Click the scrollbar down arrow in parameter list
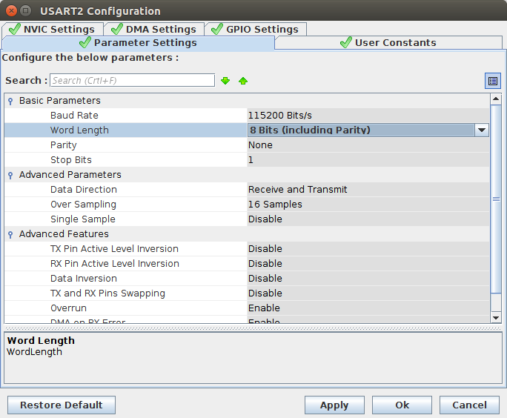This screenshot has height=418, width=507. pos(496,317)
